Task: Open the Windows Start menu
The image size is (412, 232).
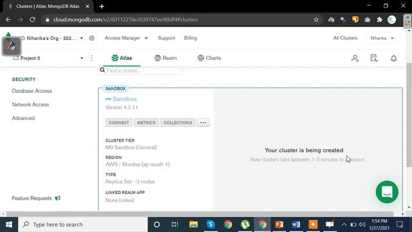Action: pyautogui.click(x=9, y=224)
